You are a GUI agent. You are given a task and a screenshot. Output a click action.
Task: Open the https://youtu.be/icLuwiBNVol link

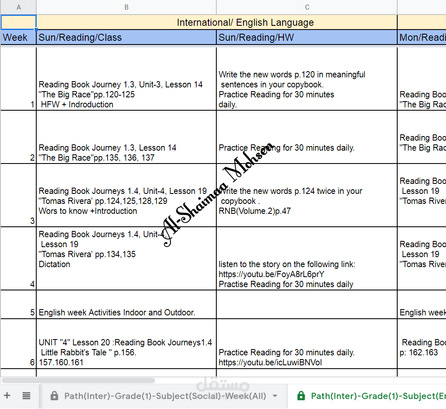(270, 362)
